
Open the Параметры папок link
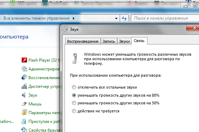tap(44, 112)
